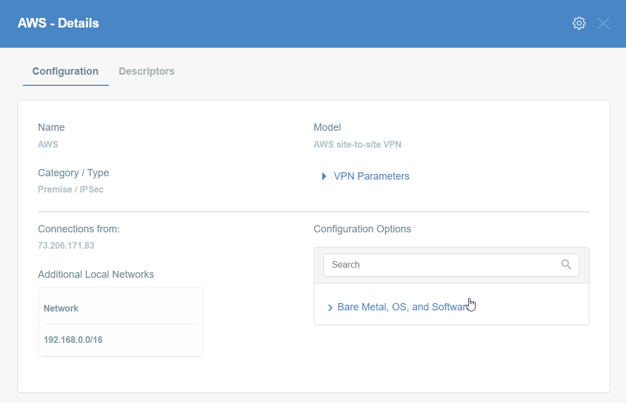Click the Additional Local Networks label
Screen dimensions: 626x403
96,274
